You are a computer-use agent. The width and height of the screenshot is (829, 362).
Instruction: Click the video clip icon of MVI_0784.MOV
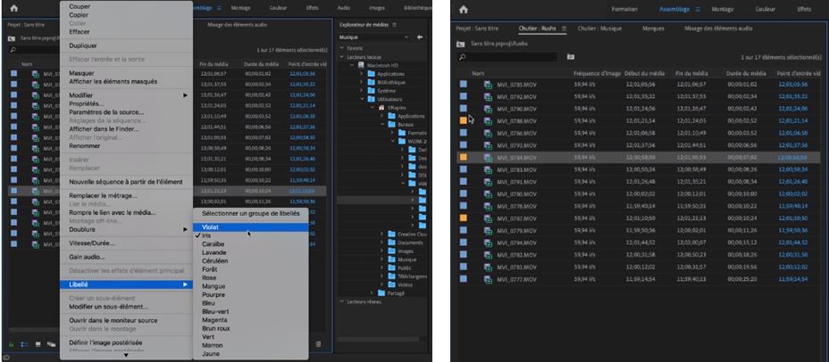pyautogui.click(x=488, y=158)
